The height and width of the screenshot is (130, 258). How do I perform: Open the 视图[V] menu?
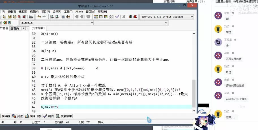(34, 12)
